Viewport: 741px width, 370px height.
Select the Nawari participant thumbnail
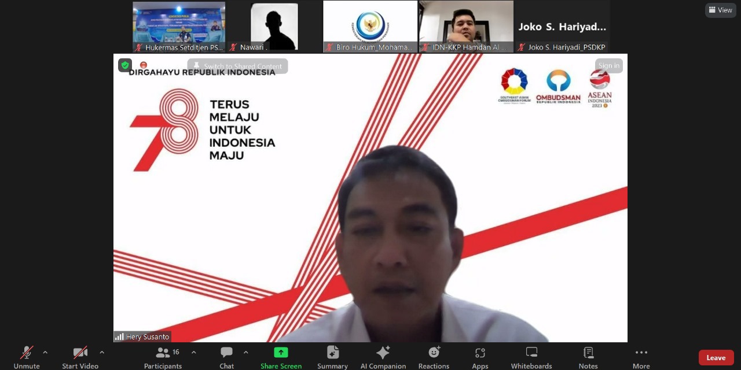pyautogui.click(x=274, y=27)
